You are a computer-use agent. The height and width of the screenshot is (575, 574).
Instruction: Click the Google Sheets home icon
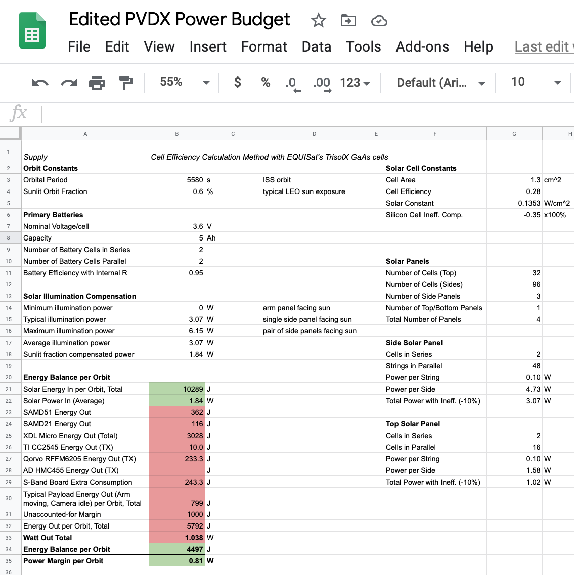(x=32, y=31)
